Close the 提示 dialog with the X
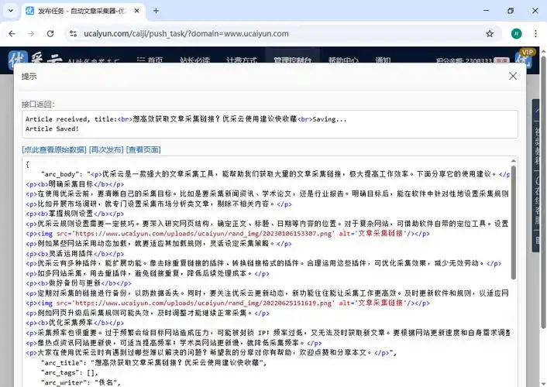Viewport: 547px width, 387px height. (x=512, y=76)
